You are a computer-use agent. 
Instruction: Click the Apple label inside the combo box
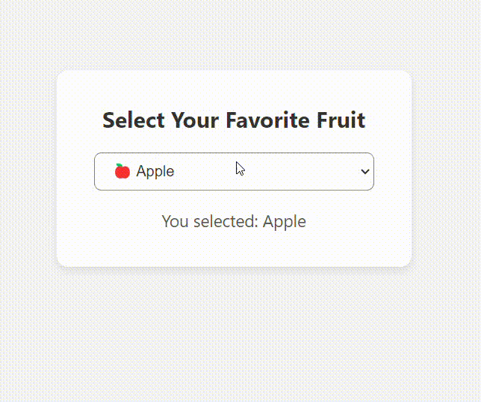click(155, 171)
